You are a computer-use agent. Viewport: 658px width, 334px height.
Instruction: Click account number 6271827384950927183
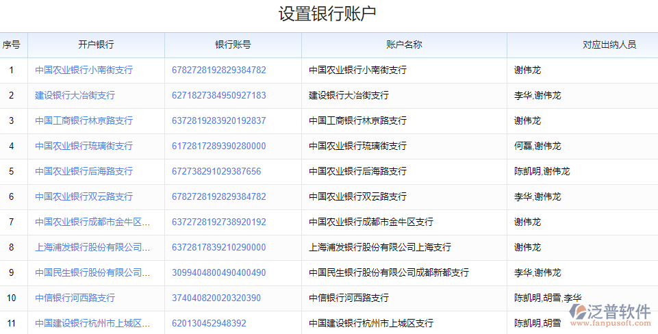click(x=218, y=95)
